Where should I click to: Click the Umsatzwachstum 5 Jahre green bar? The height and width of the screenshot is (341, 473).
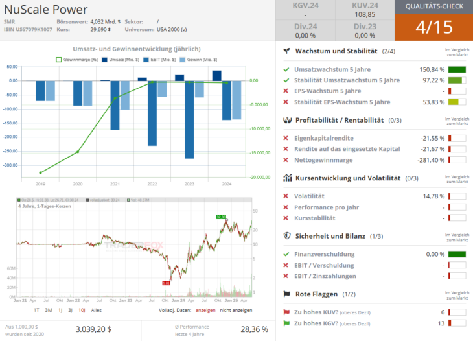point(457,69)
